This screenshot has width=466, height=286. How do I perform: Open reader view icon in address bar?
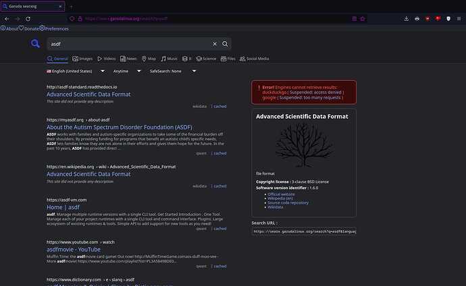[355, 19]
